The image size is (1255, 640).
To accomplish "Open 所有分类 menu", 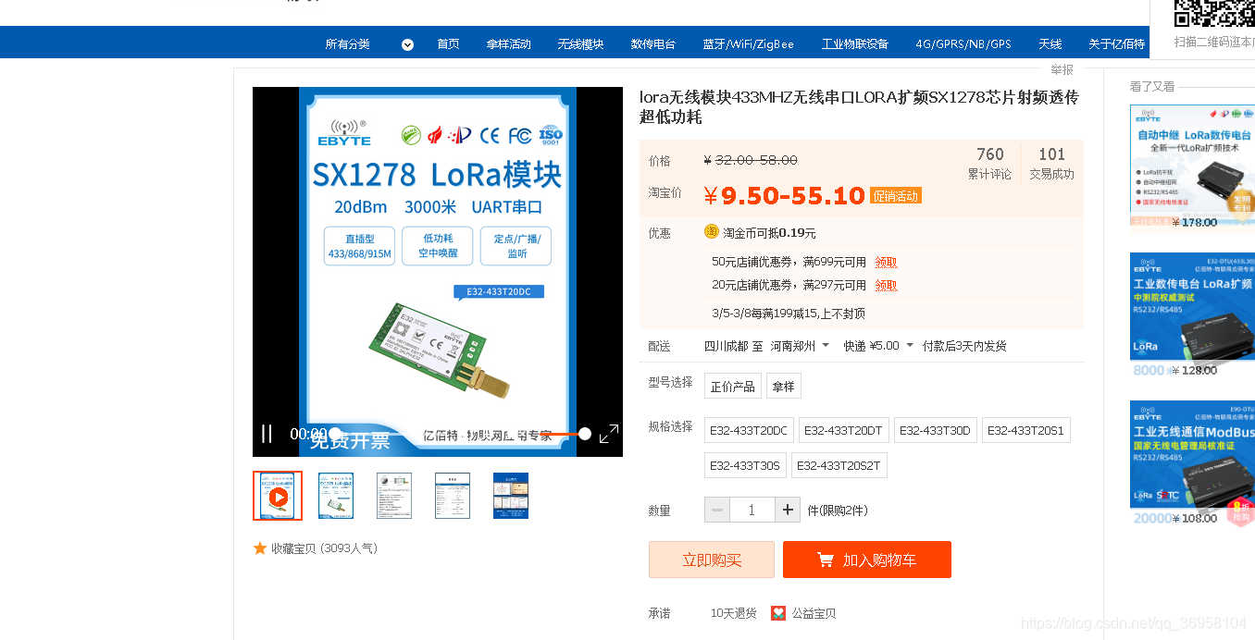I will click(x=347, y=44).
